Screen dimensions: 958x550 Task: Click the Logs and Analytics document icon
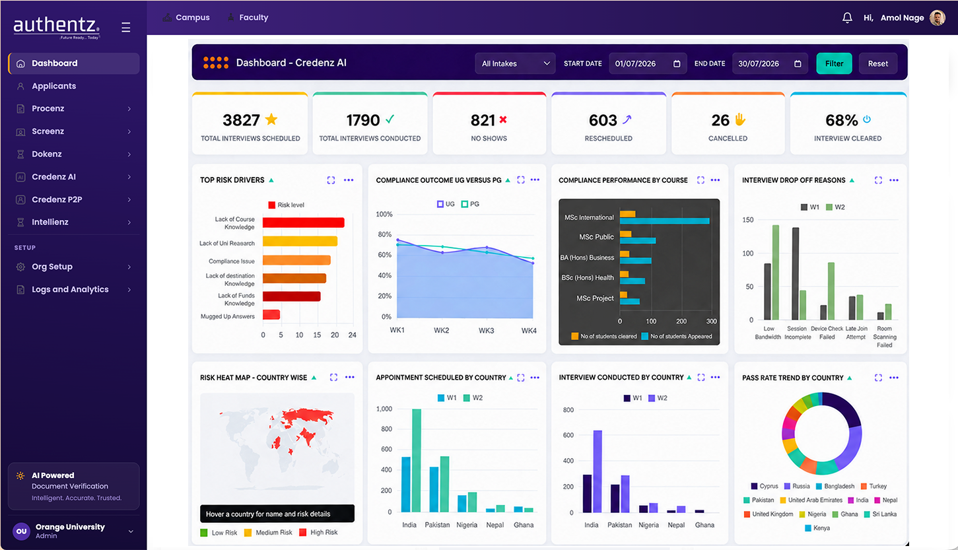20,289
